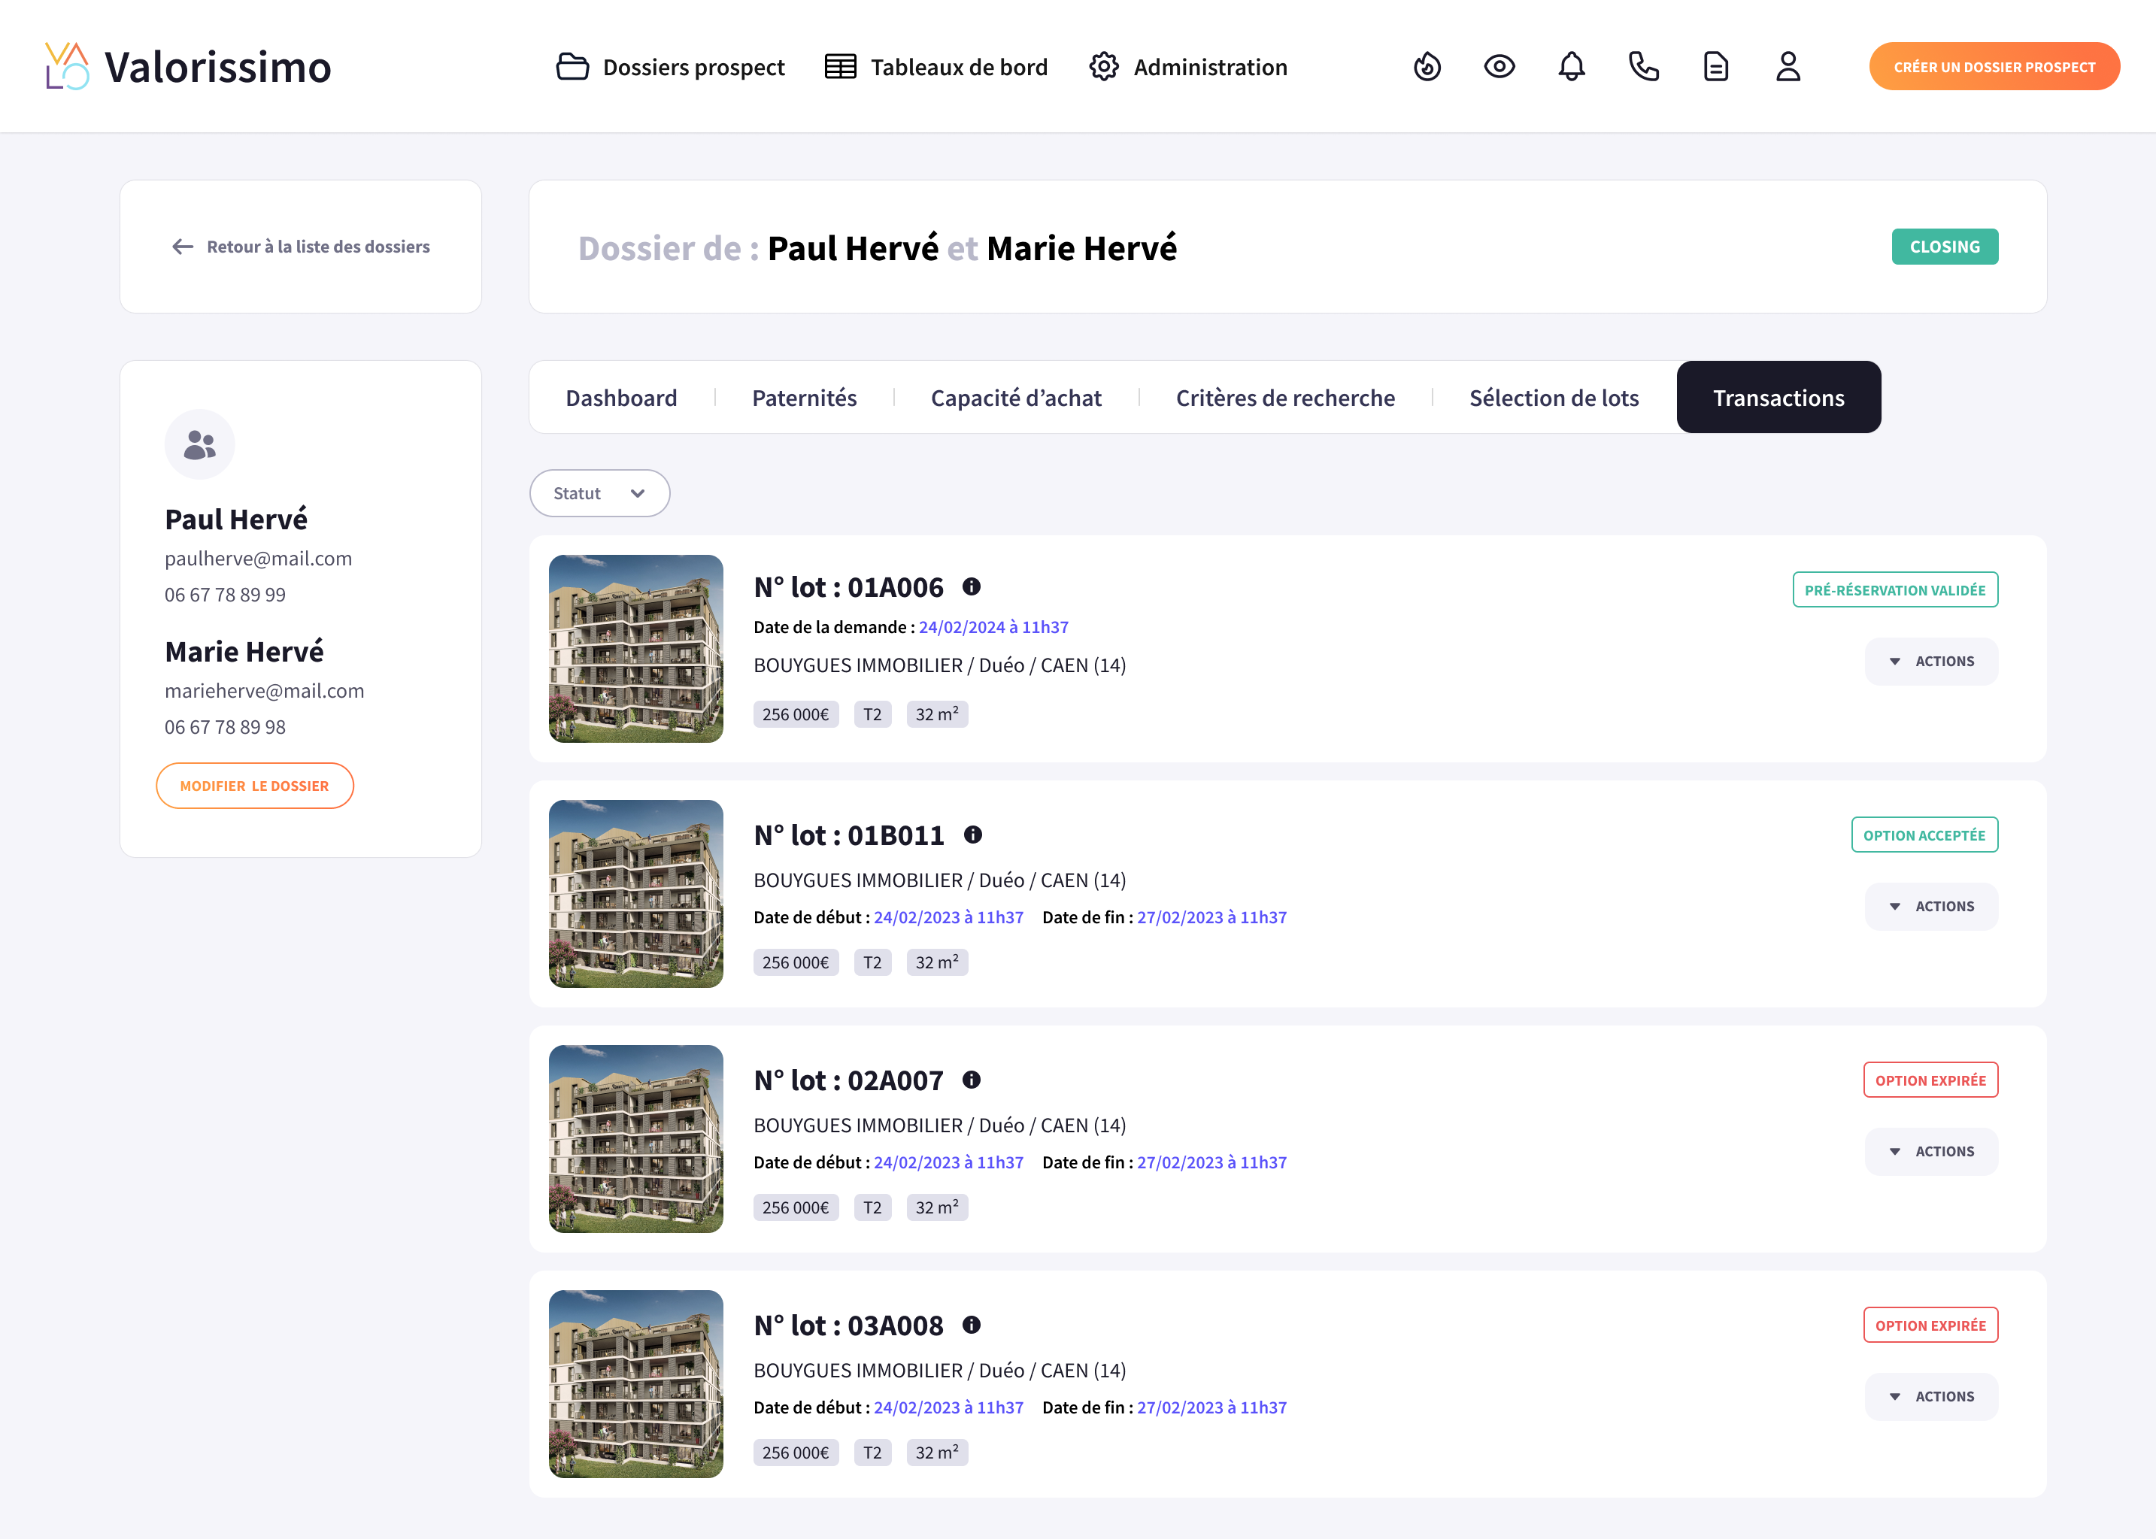
Task: Expand Actions menu for lot 02A007
Action: (x=1931, y=1151)
